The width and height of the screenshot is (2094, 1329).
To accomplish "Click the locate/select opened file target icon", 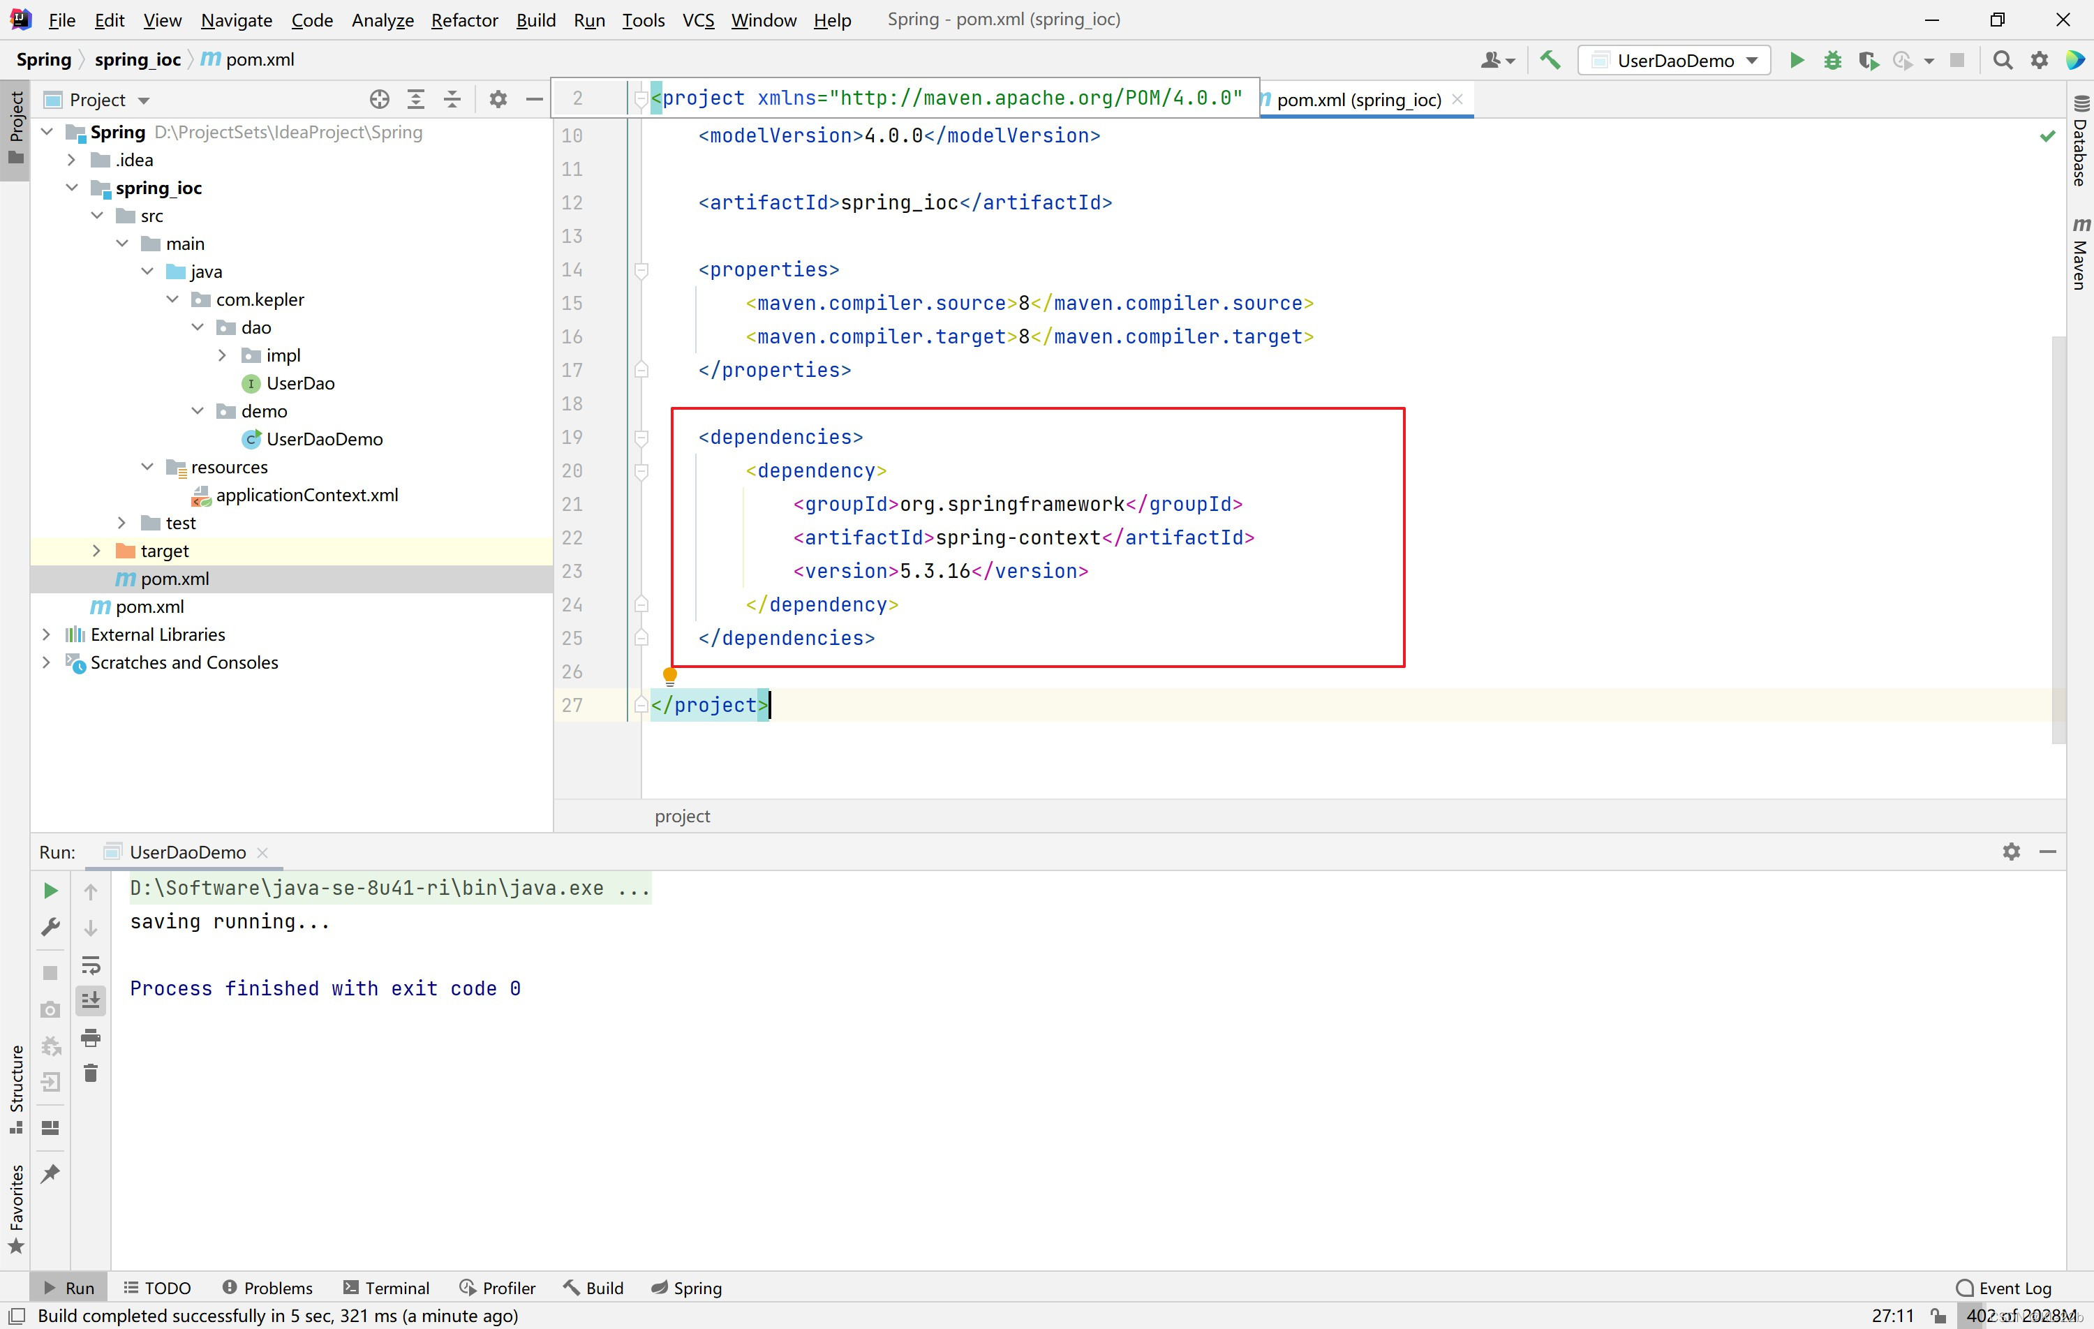I will (x=379, y=99).
